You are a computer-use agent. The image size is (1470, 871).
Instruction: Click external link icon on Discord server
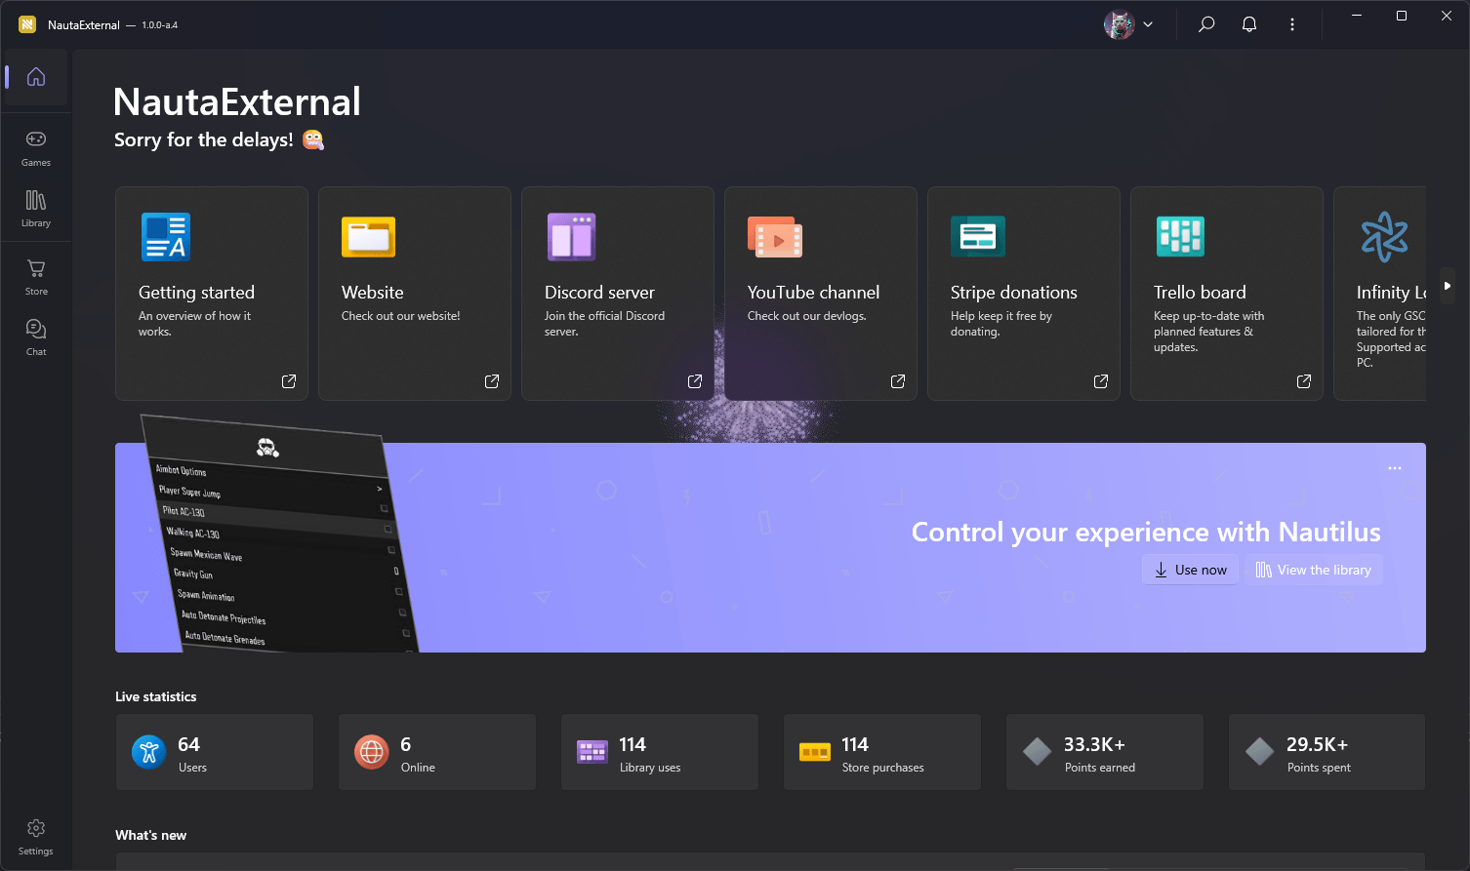tap(695, 381)
